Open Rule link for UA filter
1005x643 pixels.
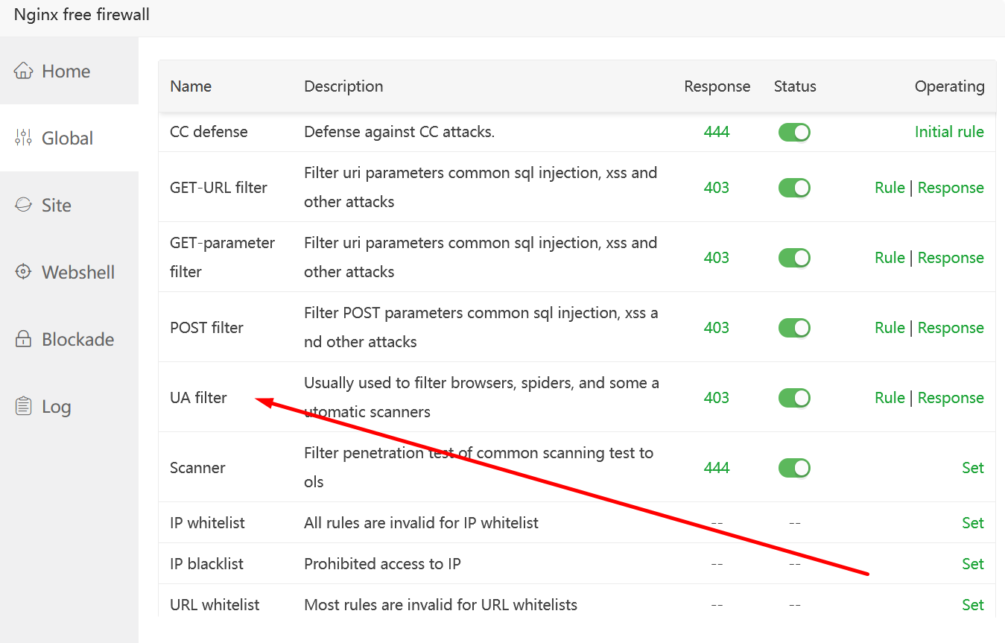tap(890, 398)
